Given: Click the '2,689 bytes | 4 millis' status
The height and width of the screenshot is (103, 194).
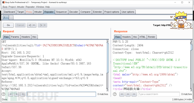Looking at the screenshot, I should tap(182, 99).
